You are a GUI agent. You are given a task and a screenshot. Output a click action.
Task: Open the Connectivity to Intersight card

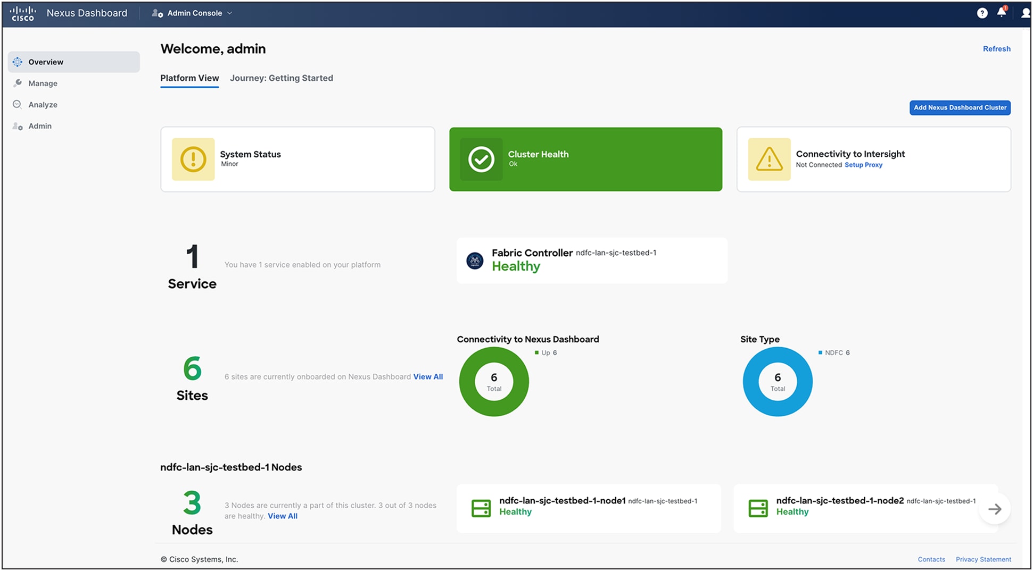point(873,159)
